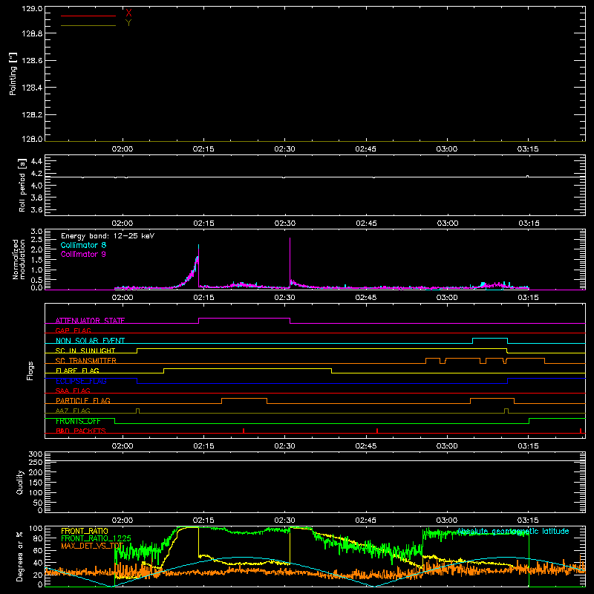Screen dimensions: 594x594
Task: Select the NON_SOLAR_EVENT flag label
Action: tap(90, 341)
